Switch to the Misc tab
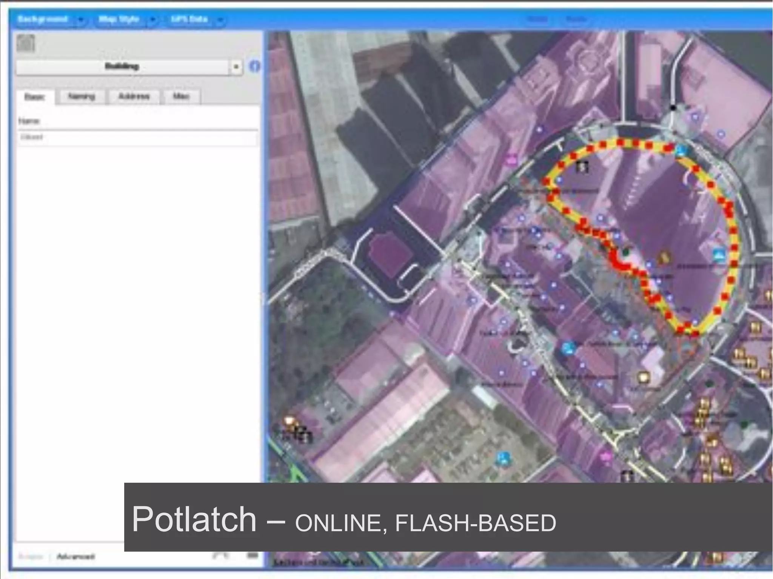The width and height of the screenshot is (773, 579). click(181, 97)
